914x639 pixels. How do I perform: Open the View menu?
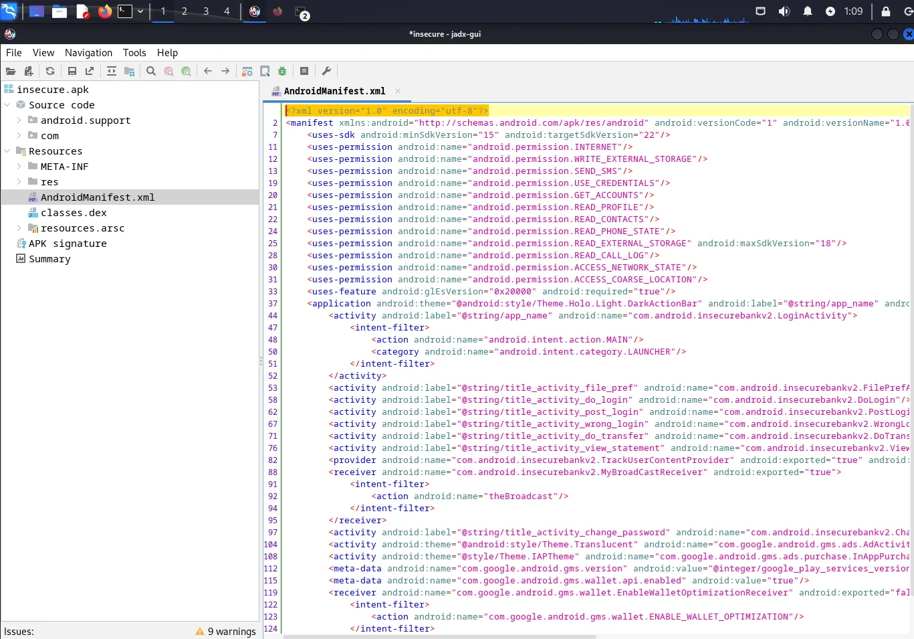[x=43, y=53]
